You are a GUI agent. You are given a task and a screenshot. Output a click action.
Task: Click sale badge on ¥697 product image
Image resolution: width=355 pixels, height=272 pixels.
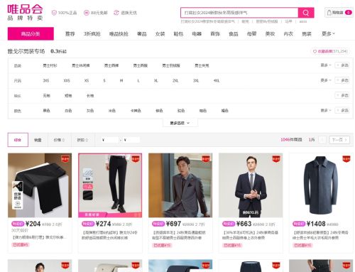click(x=206, y=159)
